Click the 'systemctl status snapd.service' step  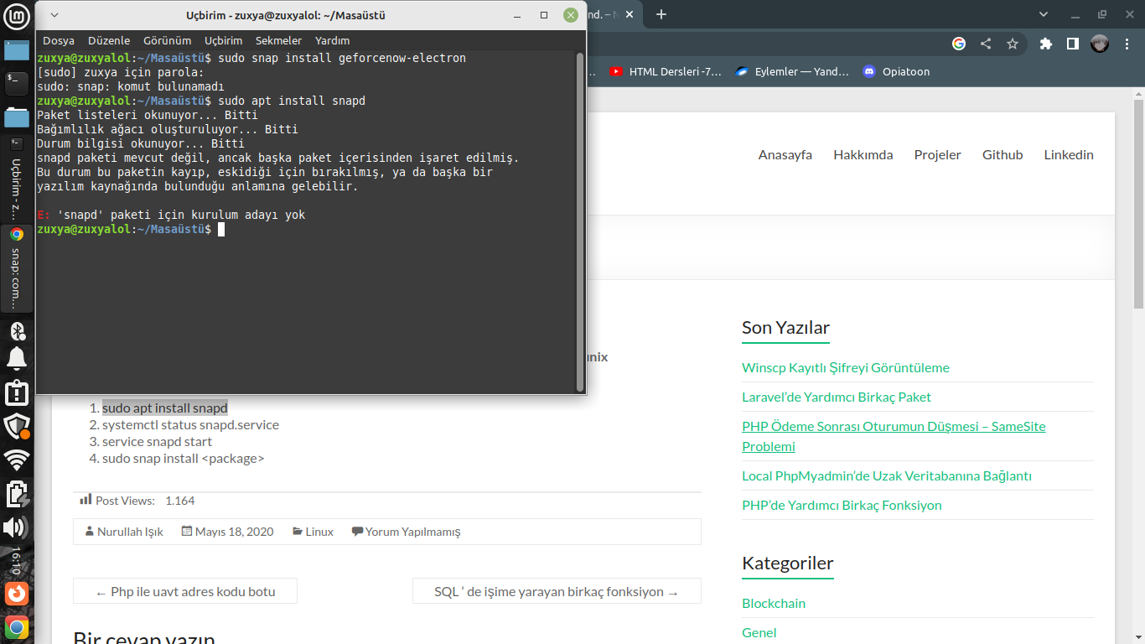190,424
